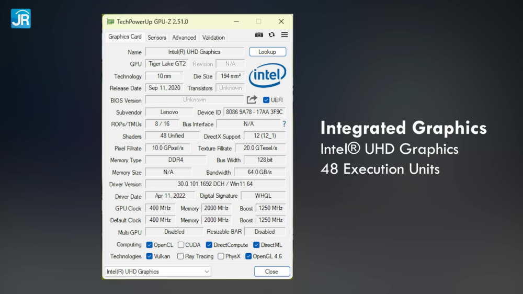
Task: Click the Driver Version text field
Action: click(x=215, y=184)
